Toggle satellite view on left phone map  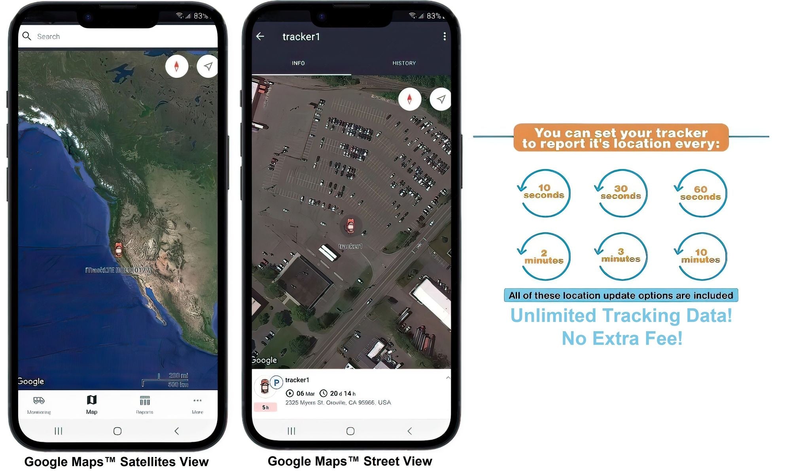[178, 66]
